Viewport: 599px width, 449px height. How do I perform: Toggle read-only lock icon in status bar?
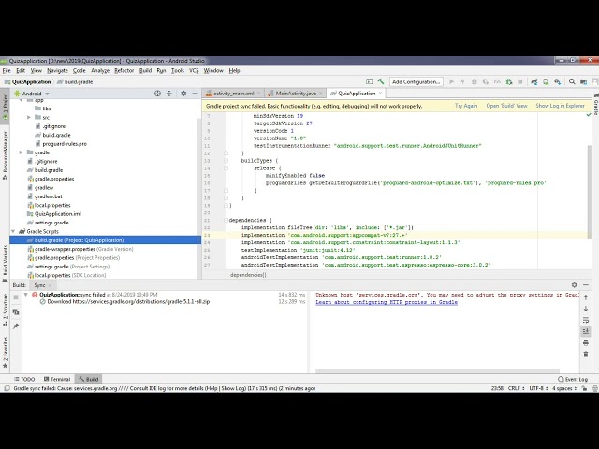click(584, 388)
